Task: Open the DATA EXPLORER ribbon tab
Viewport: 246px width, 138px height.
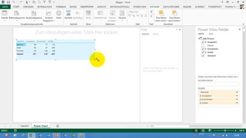Action: (x=171, y=7)
